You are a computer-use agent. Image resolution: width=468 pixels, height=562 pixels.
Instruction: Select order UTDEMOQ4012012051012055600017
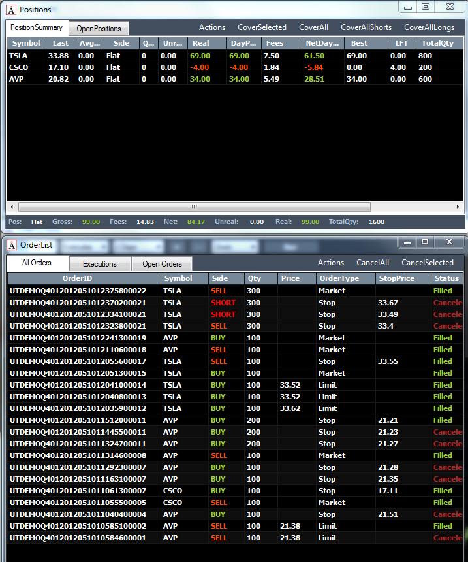click(x=235, y=361)
